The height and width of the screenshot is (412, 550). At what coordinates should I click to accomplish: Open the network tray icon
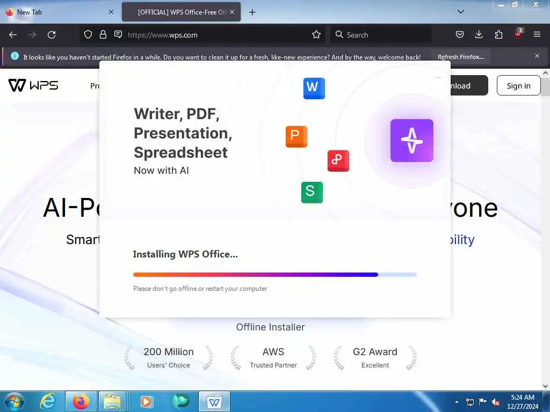tap(469, 402)
